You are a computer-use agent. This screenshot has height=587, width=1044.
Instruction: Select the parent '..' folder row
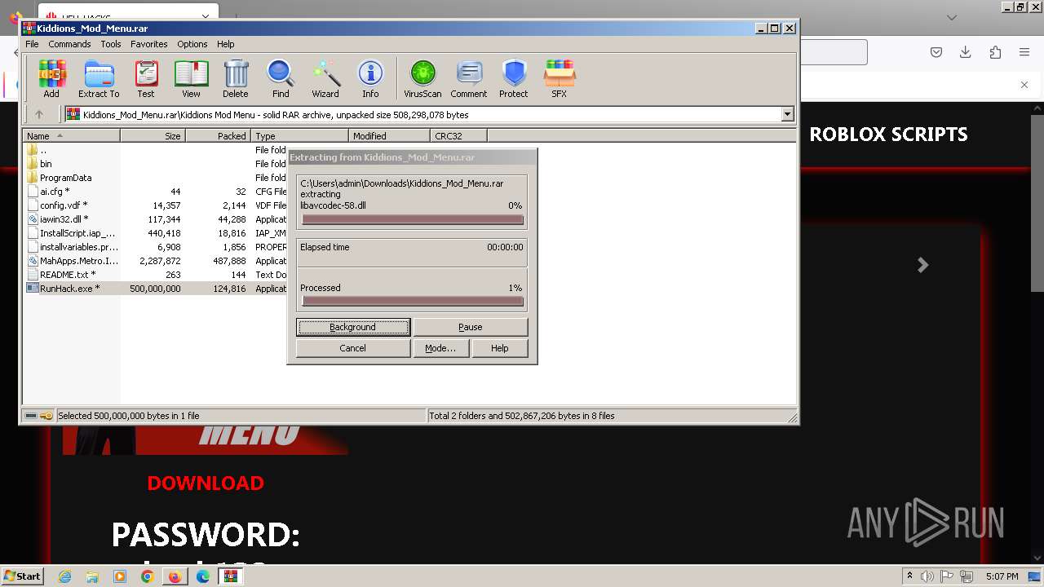(43, 150)
